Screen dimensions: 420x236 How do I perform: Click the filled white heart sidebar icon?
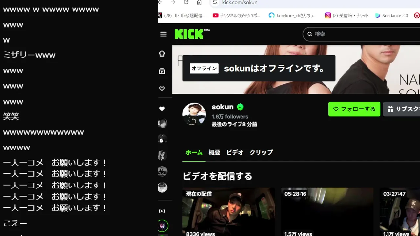tap(162, 109)
